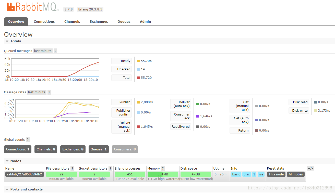Click the Channels: 8 count button
The width and height of the screenshot is (335, 193).
tap(46, 149)
